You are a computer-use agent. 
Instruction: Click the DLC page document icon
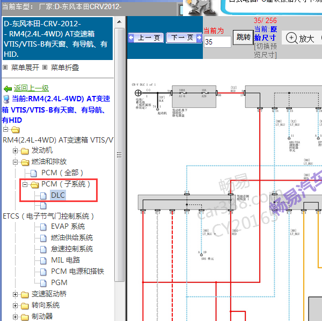point(43,196)
